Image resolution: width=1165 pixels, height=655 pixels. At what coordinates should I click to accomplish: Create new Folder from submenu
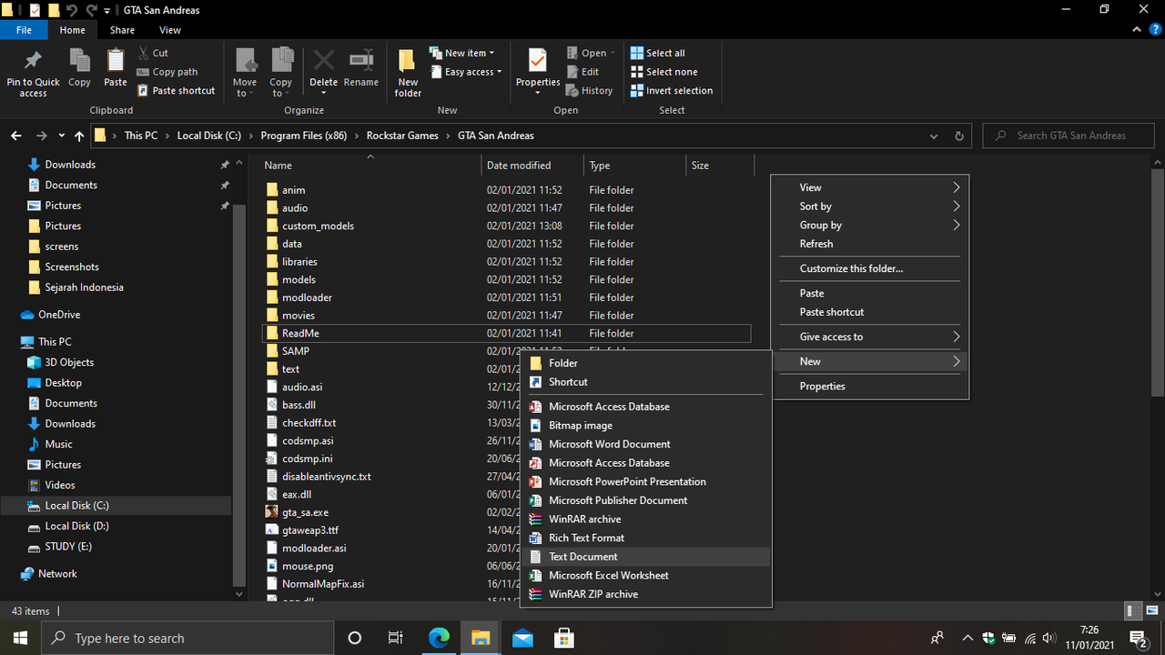646,363
